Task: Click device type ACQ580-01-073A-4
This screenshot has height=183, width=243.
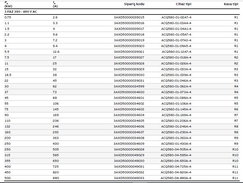Action: [176, 92]
